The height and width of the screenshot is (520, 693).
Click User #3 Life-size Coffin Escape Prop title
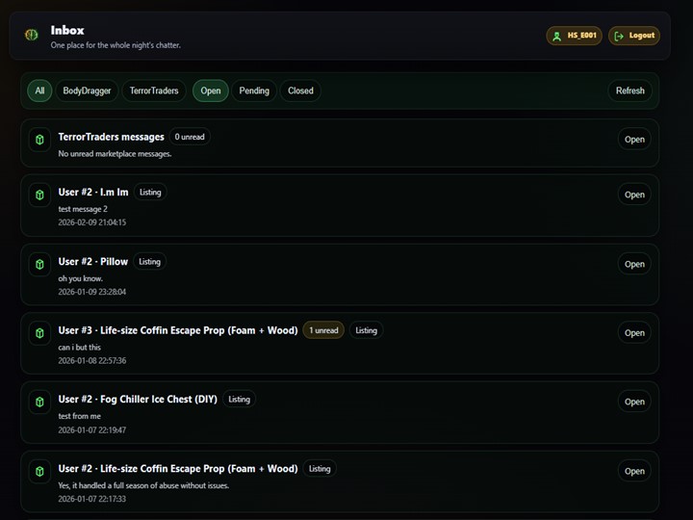(178, 330)
